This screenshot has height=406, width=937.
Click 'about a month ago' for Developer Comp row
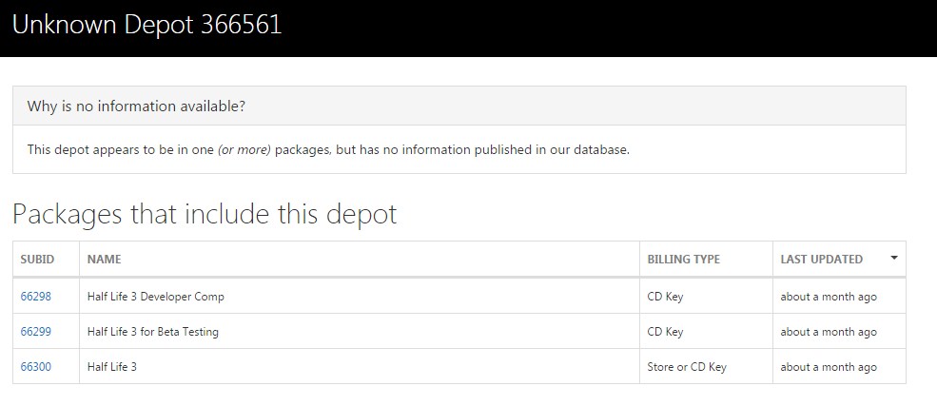829,296
